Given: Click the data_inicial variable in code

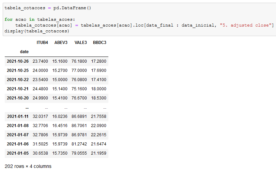Looking at the screenshot, I should 198,25.
